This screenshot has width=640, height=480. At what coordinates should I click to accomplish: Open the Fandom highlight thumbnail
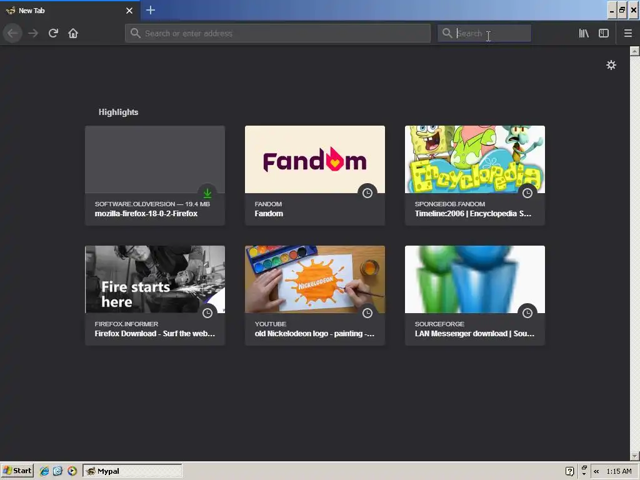[x=315, y=159]
